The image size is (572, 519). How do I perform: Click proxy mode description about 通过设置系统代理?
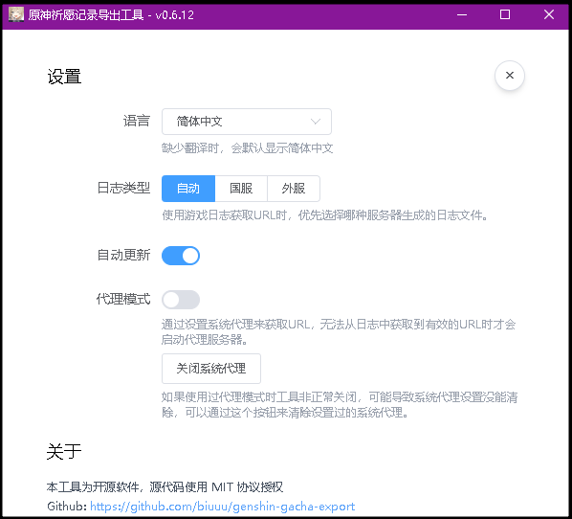(x=340, y=331)
